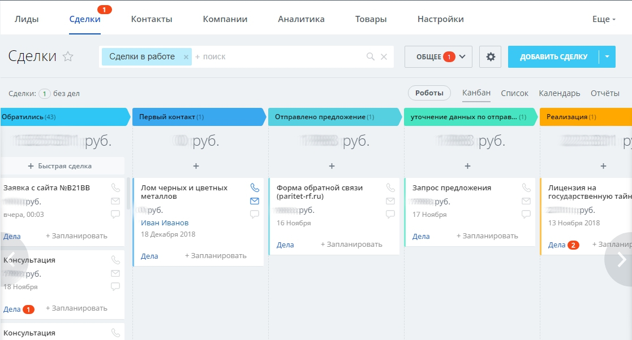Viewport: 632px width, 340px height.
Task: Open the Товары tab
Action: click(x=371, y=19)
